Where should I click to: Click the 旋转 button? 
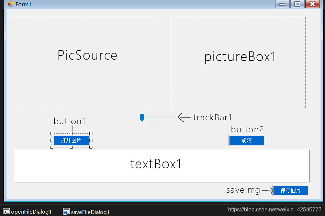247,140
